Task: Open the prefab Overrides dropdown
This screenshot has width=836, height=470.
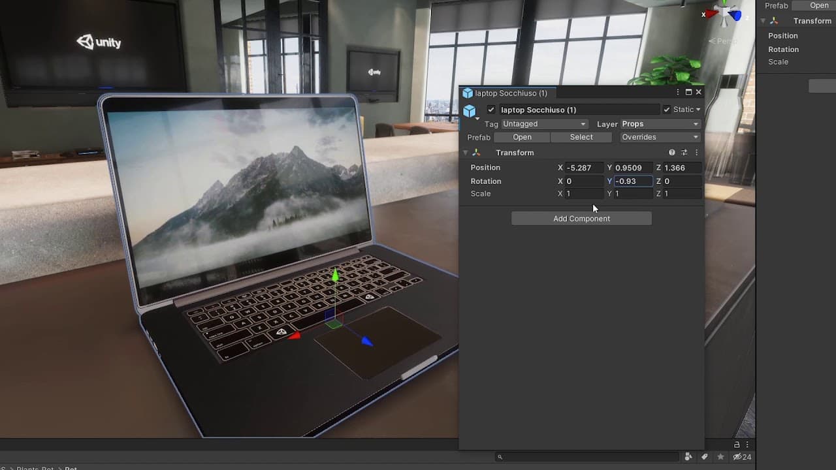Action: [660, 137]
